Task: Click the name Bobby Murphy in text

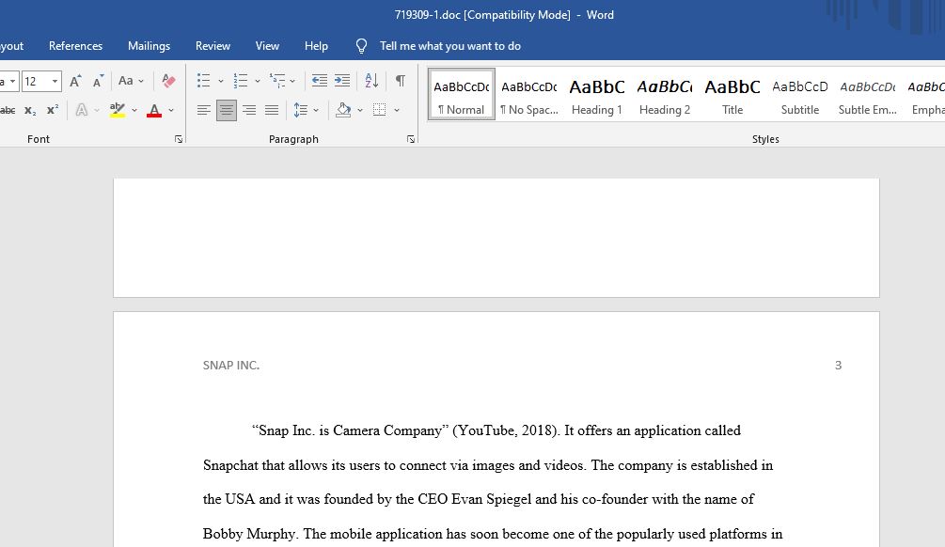Action: (x=249, y=534)
